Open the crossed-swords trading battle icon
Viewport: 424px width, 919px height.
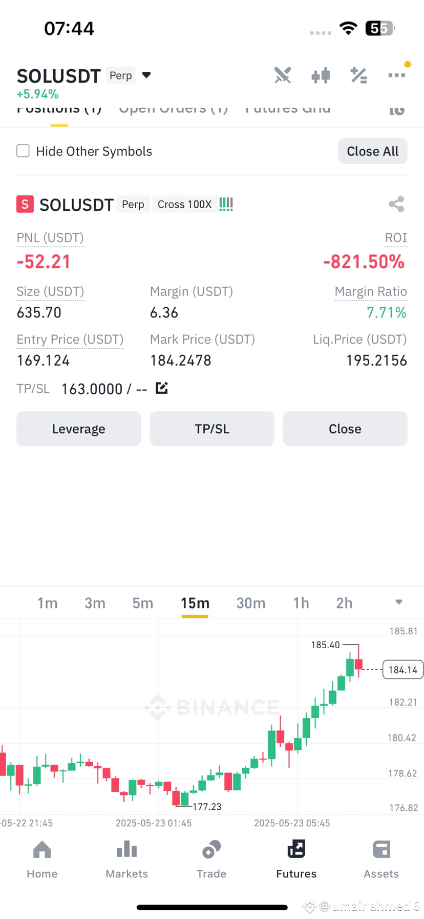tap(282, 75)
